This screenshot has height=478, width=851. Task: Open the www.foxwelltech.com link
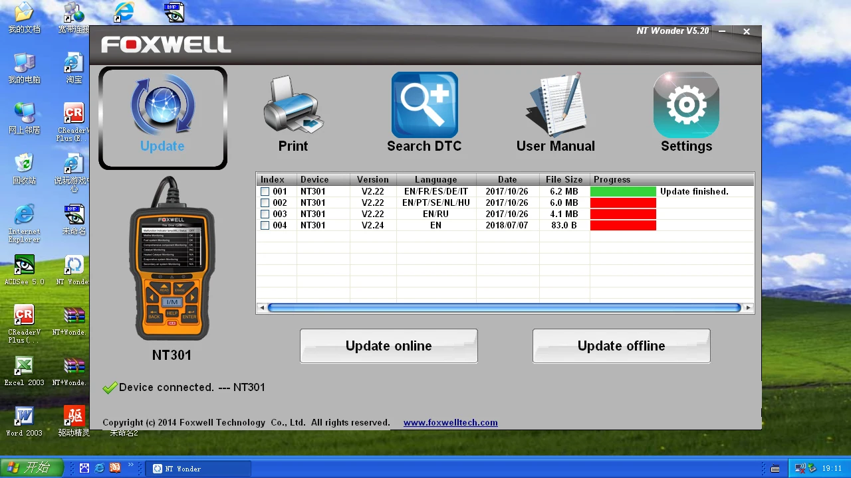click(451, 422)
